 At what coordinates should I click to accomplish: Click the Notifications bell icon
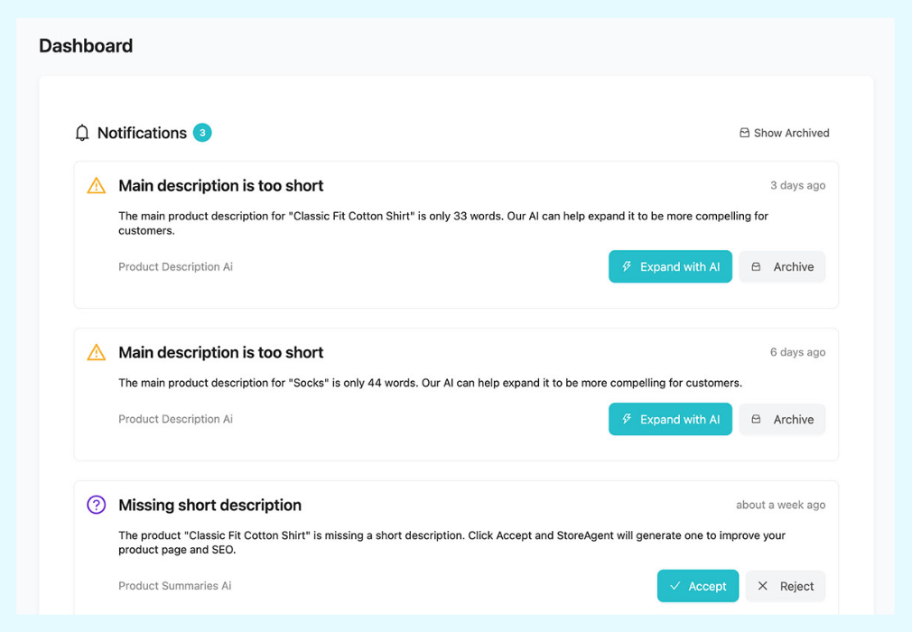(82, 133)
